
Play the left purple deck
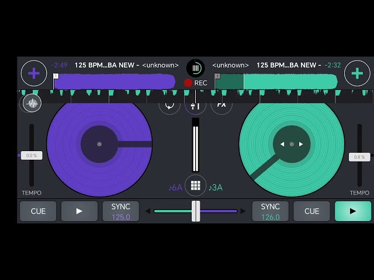click(x=79, y=211)
